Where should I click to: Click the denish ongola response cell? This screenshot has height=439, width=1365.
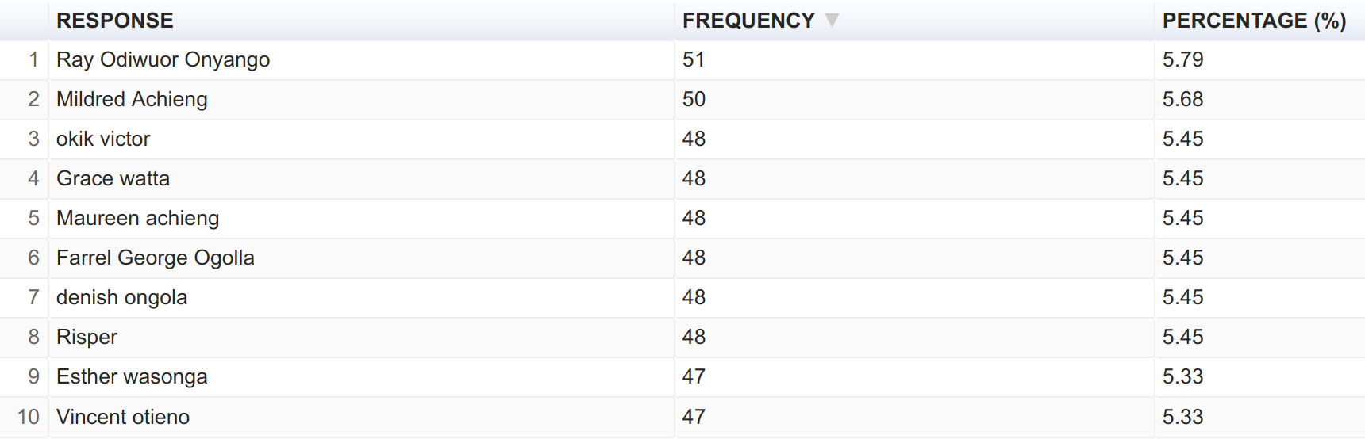(121, 298)
